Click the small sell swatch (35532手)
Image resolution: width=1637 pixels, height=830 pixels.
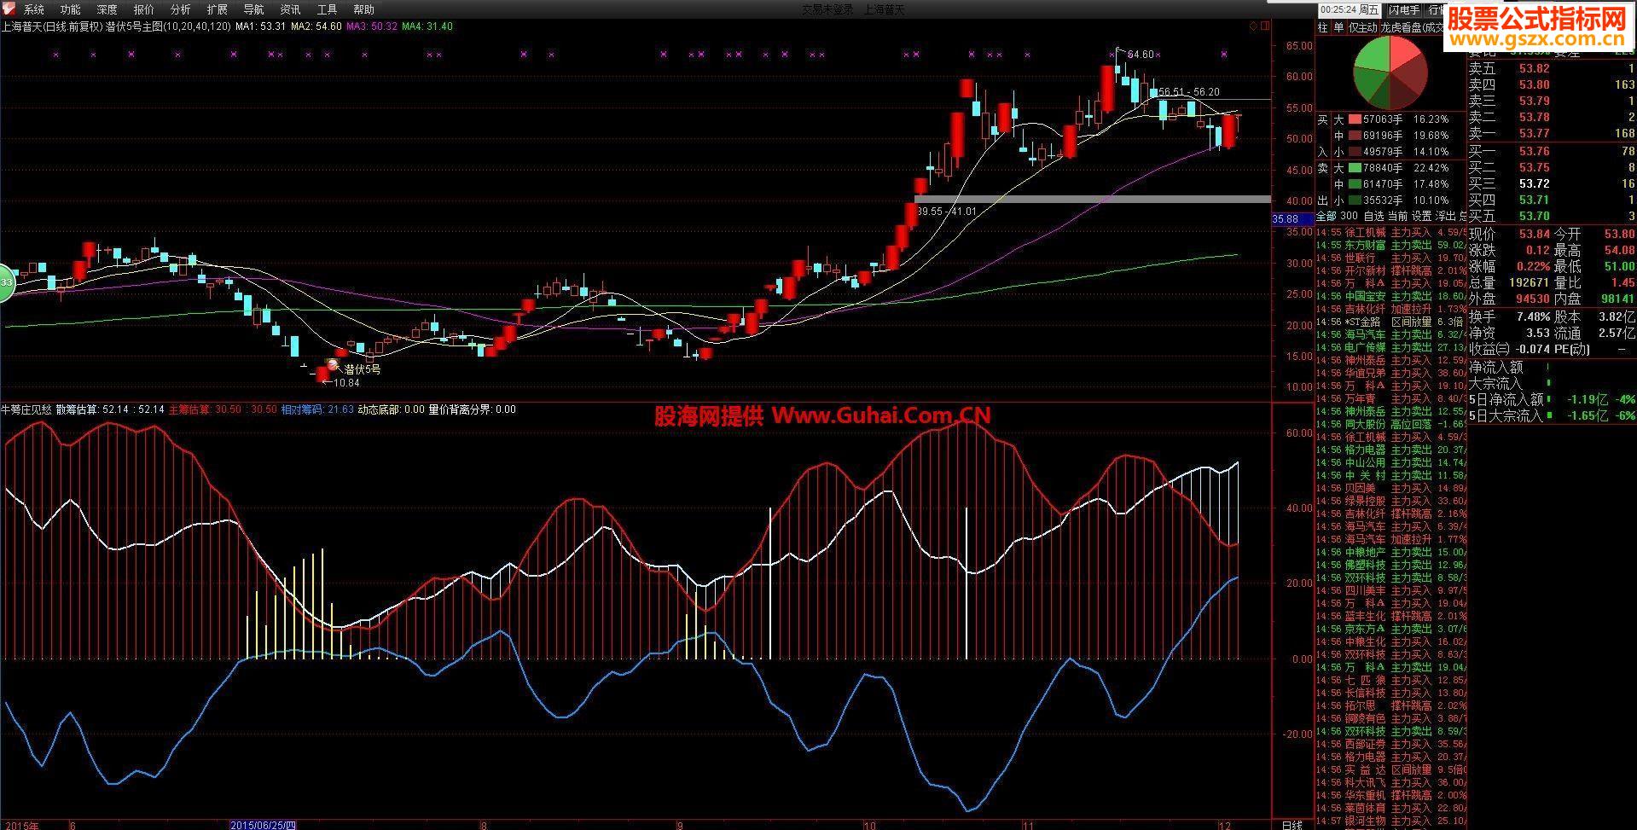click(x=1355, y=200)
